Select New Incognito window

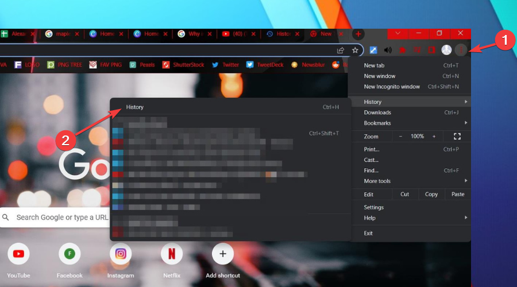411,87
